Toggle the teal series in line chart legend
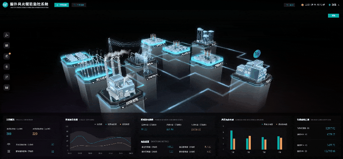 click(x=111, y=124)
